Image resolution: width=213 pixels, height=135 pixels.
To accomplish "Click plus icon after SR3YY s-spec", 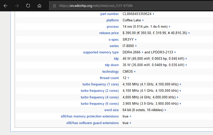I will coord(136,40).
